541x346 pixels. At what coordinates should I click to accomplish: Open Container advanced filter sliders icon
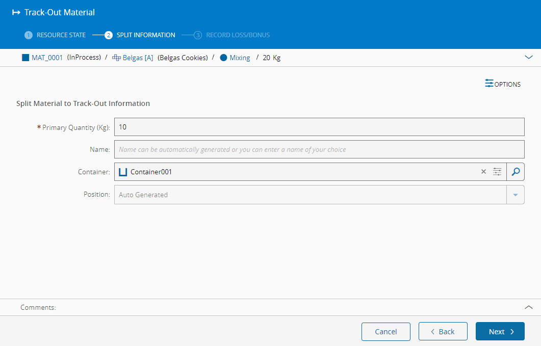tap(497, 172)
